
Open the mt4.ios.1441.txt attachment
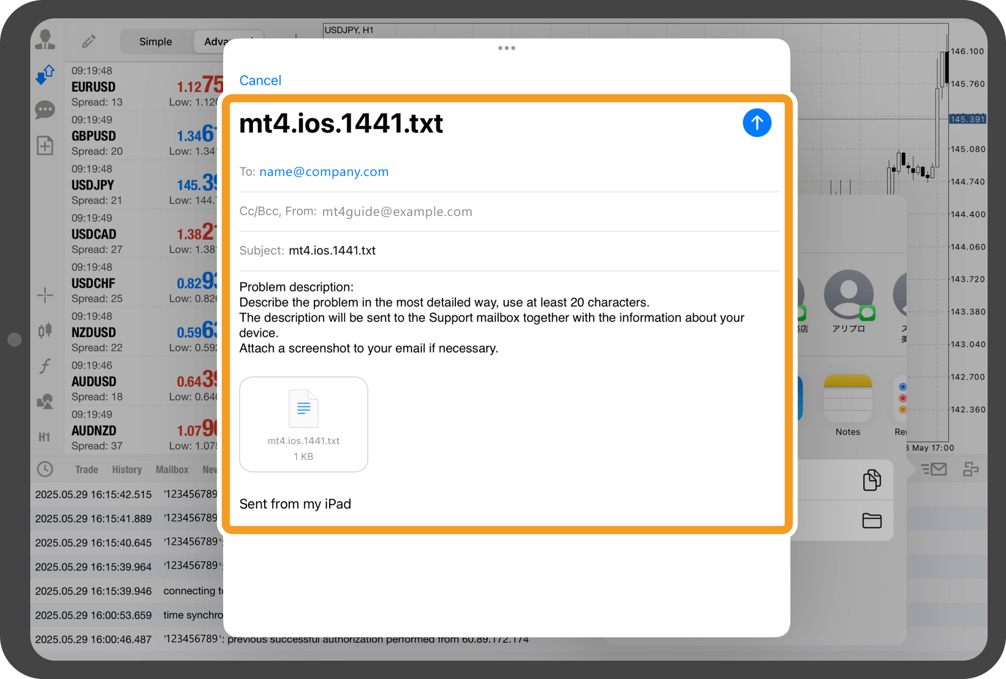pyautogui.click(x=304, y=424)
